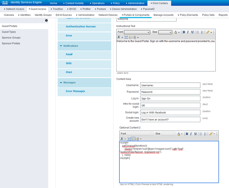Open the Profiler submenu
This screenshot has width=229, height=188.
86,9
